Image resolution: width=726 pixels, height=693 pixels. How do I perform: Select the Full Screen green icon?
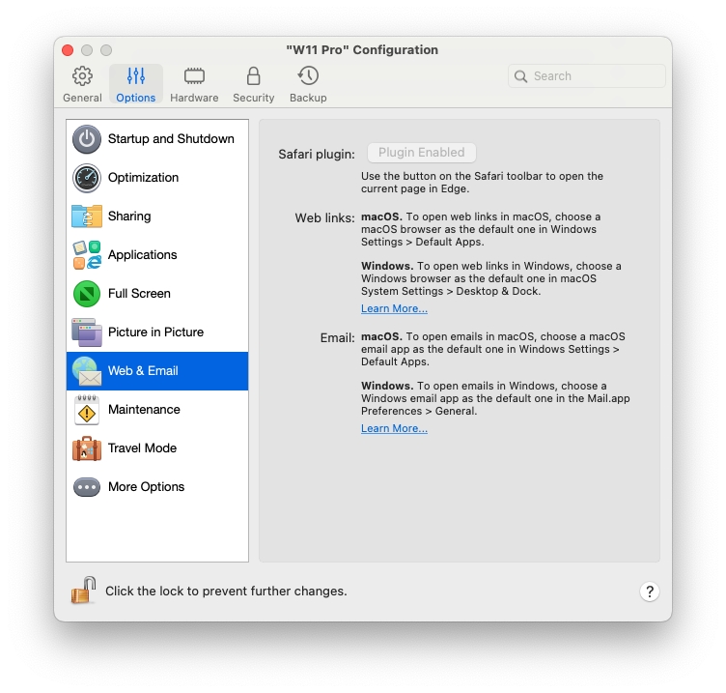(x=87, y=294)
